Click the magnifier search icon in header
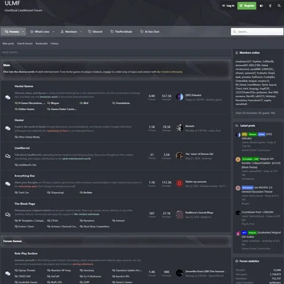This screenshot has height=284, width=284. [279, 6]
